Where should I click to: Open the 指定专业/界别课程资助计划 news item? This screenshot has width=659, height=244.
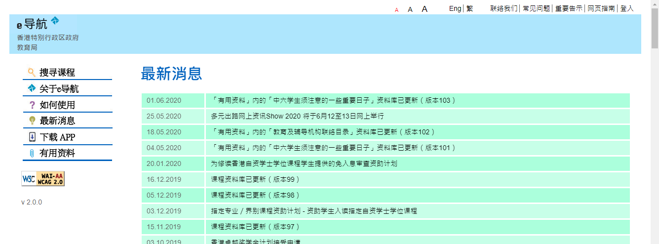tap(314, 211)
